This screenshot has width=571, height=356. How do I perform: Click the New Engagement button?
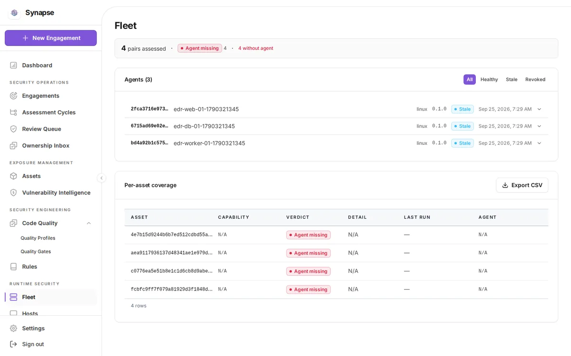pos(50,38)
